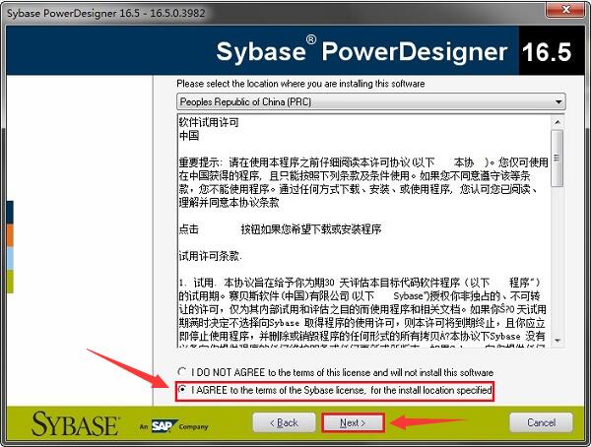Click the Next button
Screen dimensions: 591x447
pyautogui.click(x=353, y=423)
